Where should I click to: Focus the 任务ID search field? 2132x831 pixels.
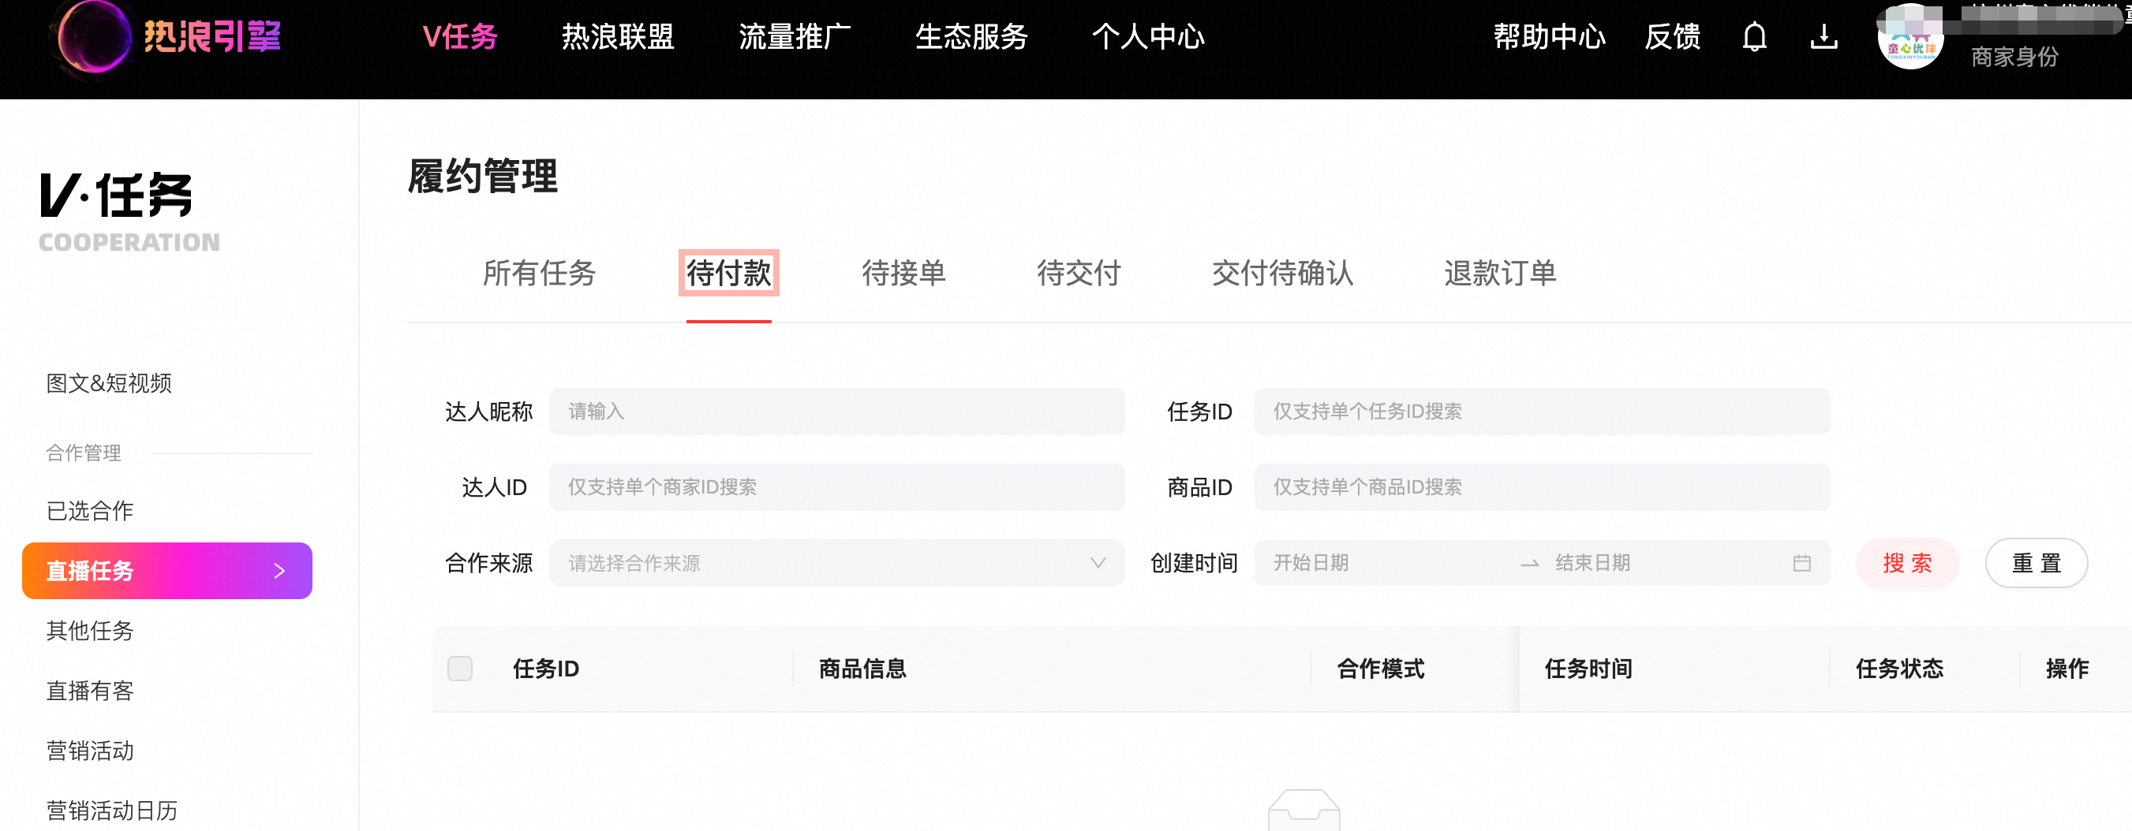(x=1541, y=411)
